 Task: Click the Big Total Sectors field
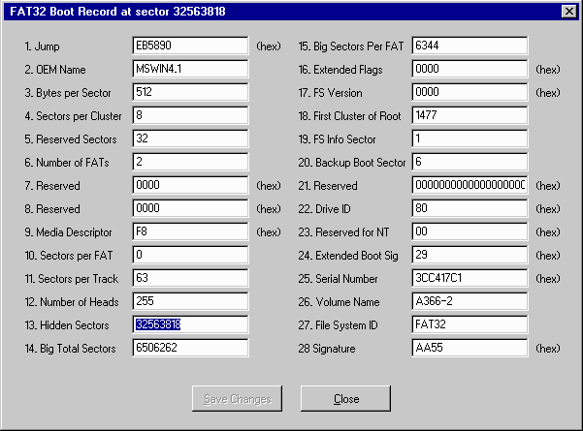[x=190, y=348]
